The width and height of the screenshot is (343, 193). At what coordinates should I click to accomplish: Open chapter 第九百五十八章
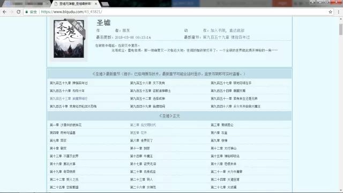147,83
